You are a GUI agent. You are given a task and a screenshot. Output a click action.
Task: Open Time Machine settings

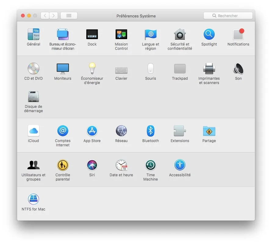[150, 165]
